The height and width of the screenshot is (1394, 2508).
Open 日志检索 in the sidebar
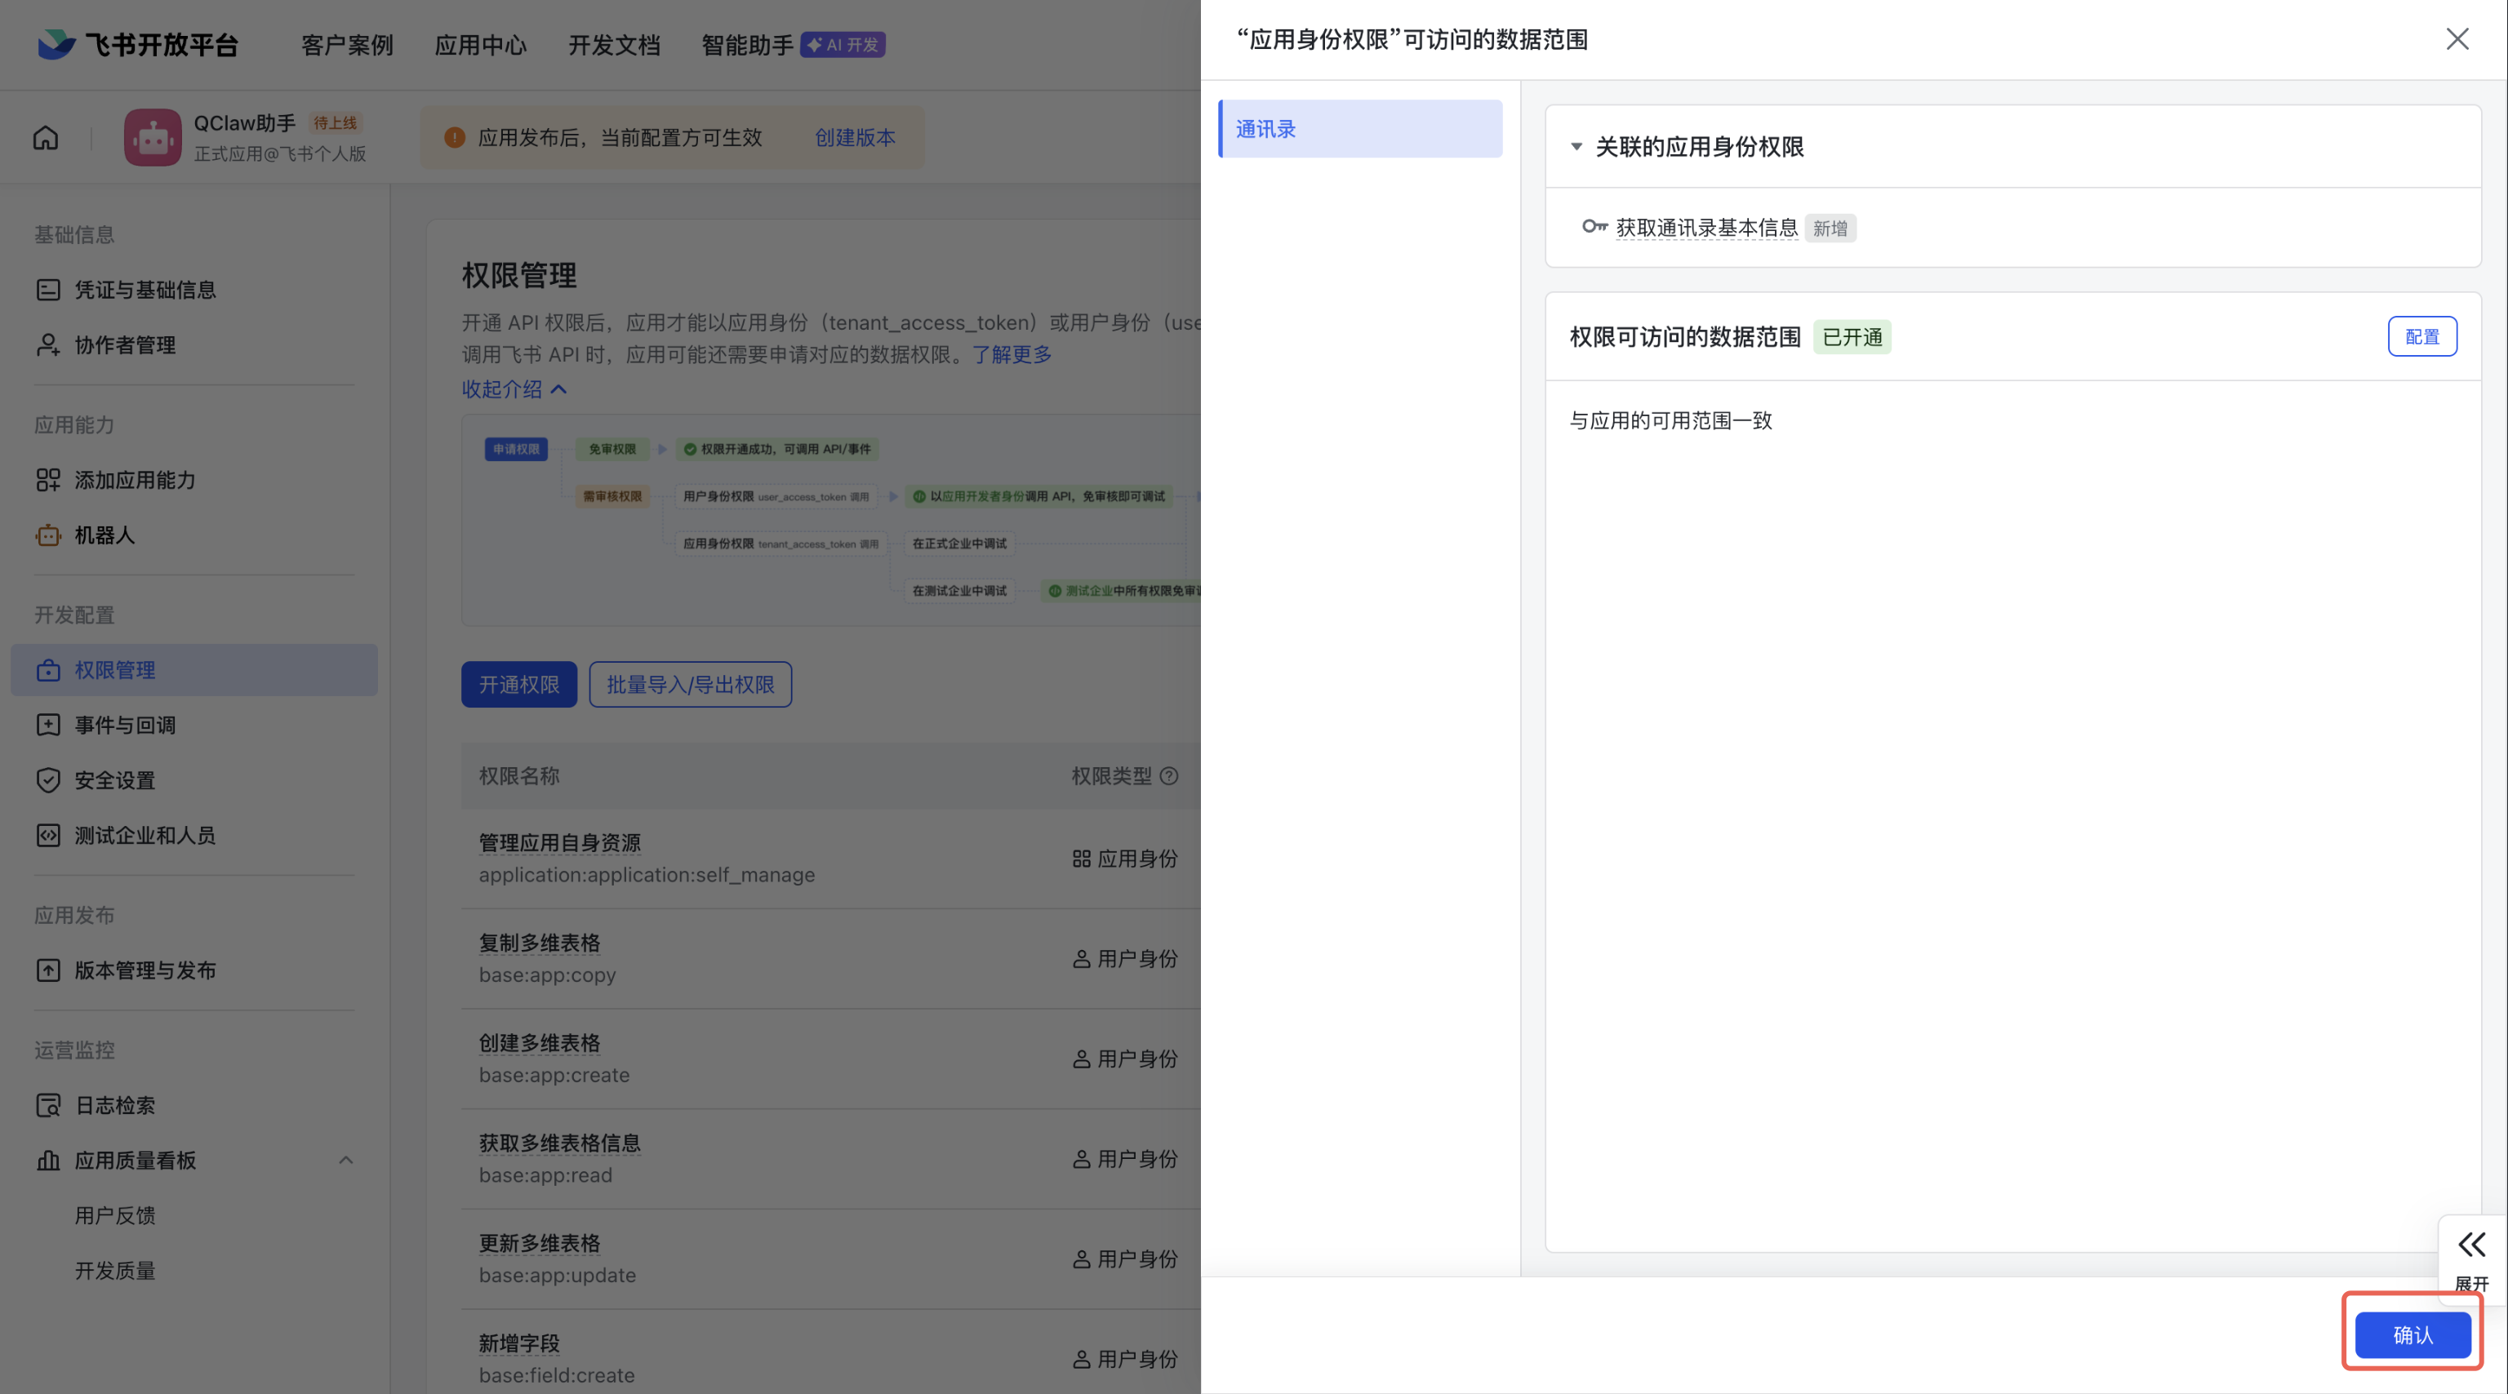pyautogui.click(x=115, y=1105)
